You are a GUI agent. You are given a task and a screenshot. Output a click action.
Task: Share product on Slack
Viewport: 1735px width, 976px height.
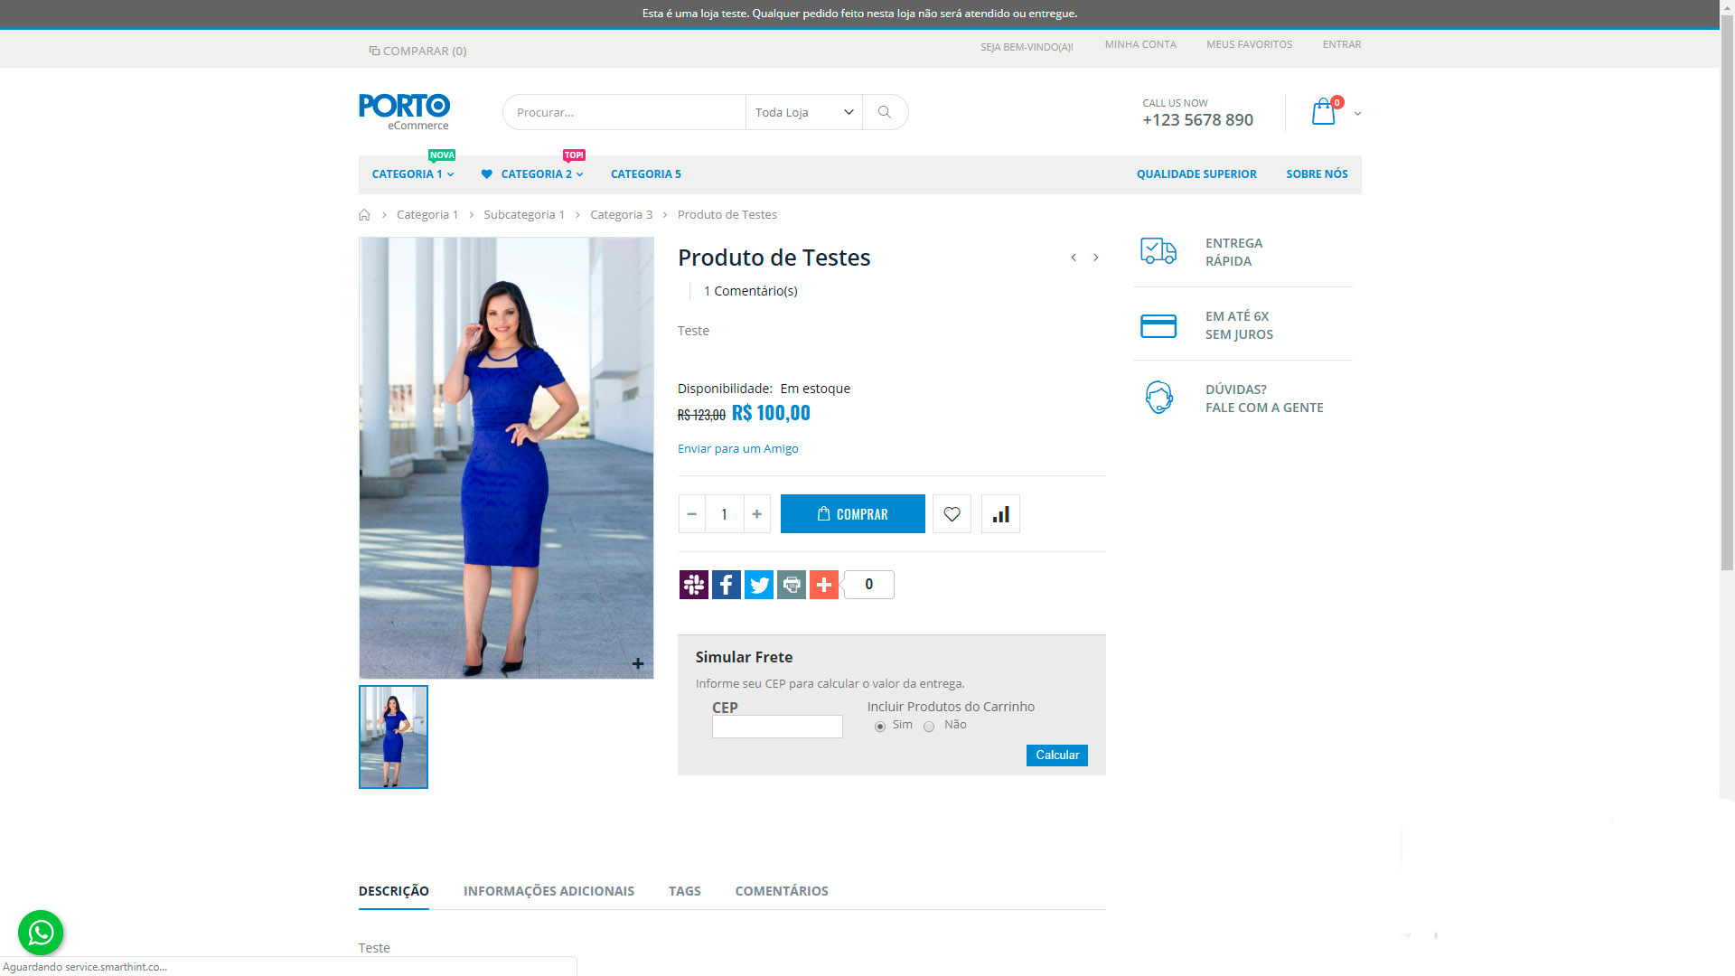694,585
